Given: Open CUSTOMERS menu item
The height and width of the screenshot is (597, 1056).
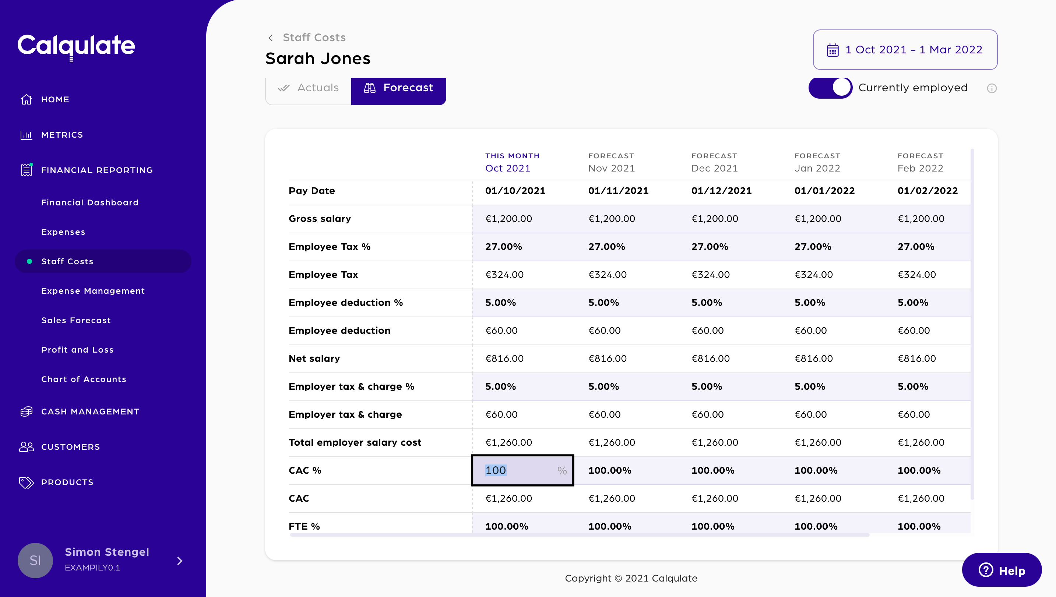Looking at the screenshot, I should pyautogui.click(x=71, y=447).
